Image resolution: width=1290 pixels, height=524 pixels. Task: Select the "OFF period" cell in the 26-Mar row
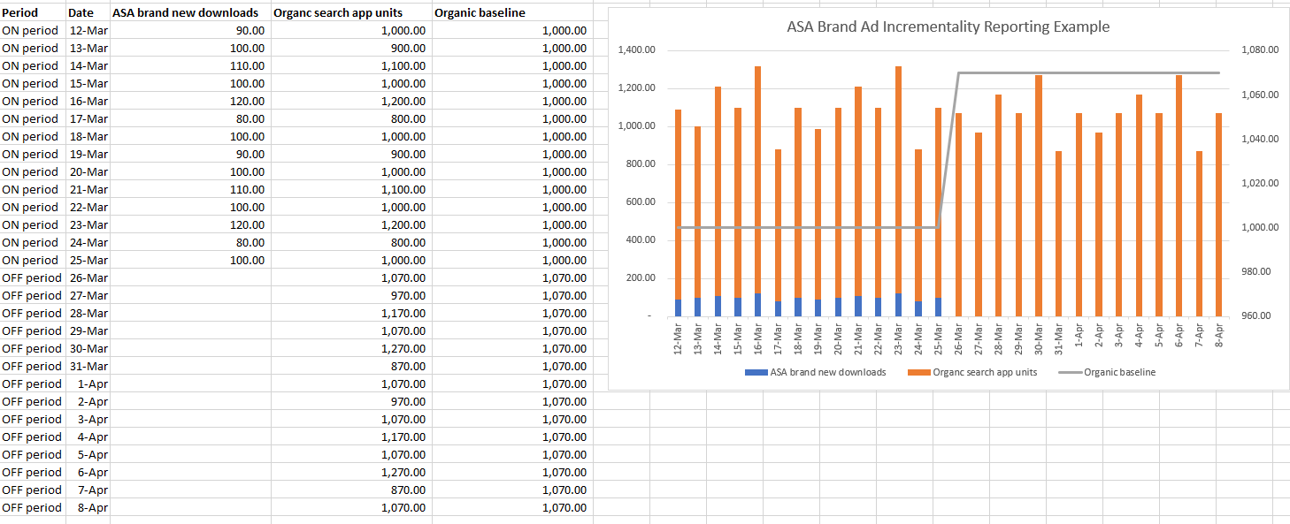pyautogui.click(x=33, y=277)
